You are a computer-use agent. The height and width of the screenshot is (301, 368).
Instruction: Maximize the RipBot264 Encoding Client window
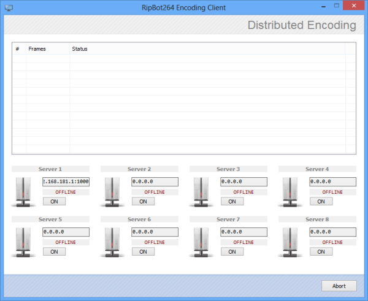pos(337,6)
